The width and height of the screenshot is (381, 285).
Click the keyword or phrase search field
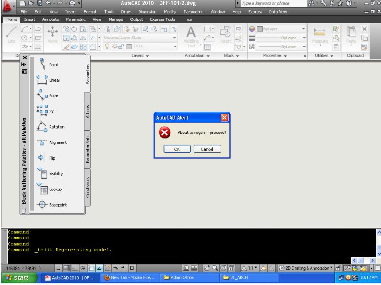[273, 3]
